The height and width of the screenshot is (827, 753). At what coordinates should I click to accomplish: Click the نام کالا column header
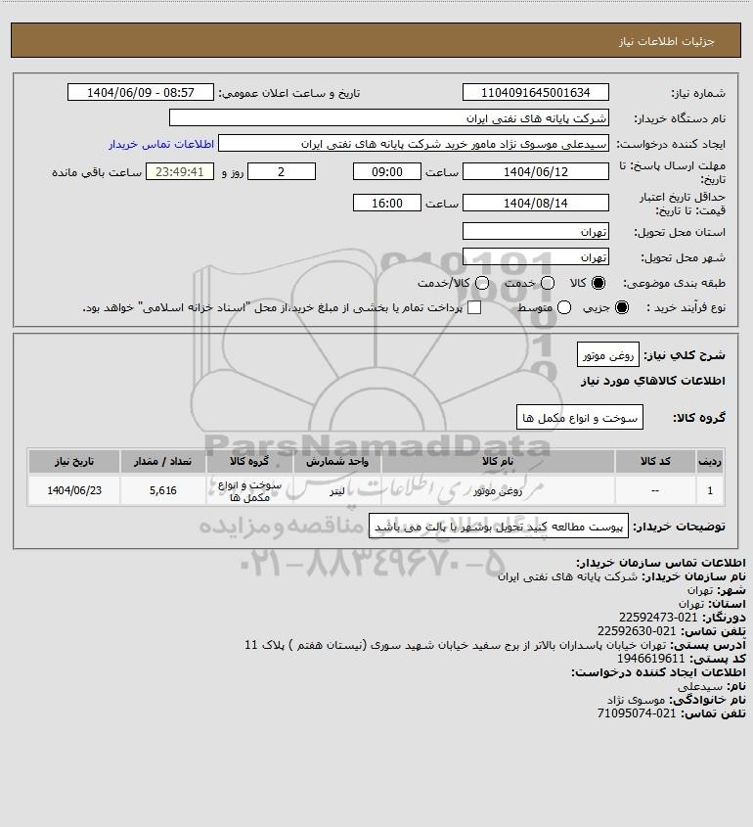[498, 462]
